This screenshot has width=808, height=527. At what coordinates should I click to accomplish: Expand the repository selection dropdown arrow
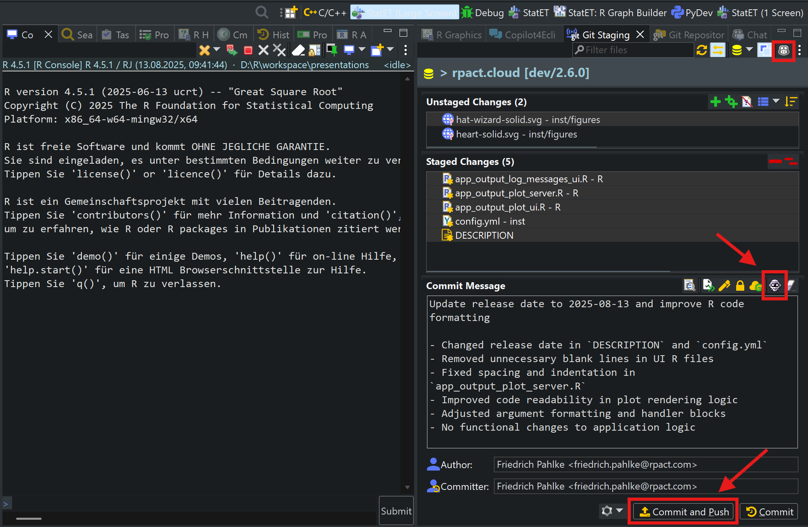[749, 49]
